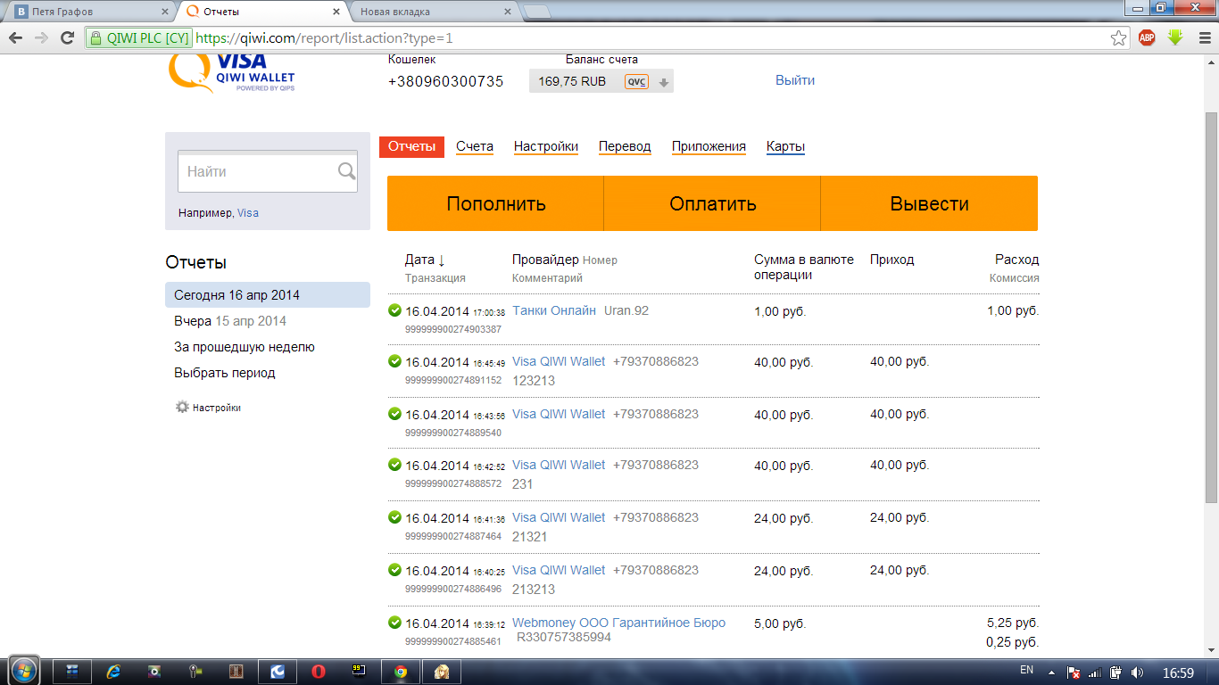Image resolution: width=1219 pixels, height=685 pixels.
Task: Click the Пополнить button
Action: [495, 203]
